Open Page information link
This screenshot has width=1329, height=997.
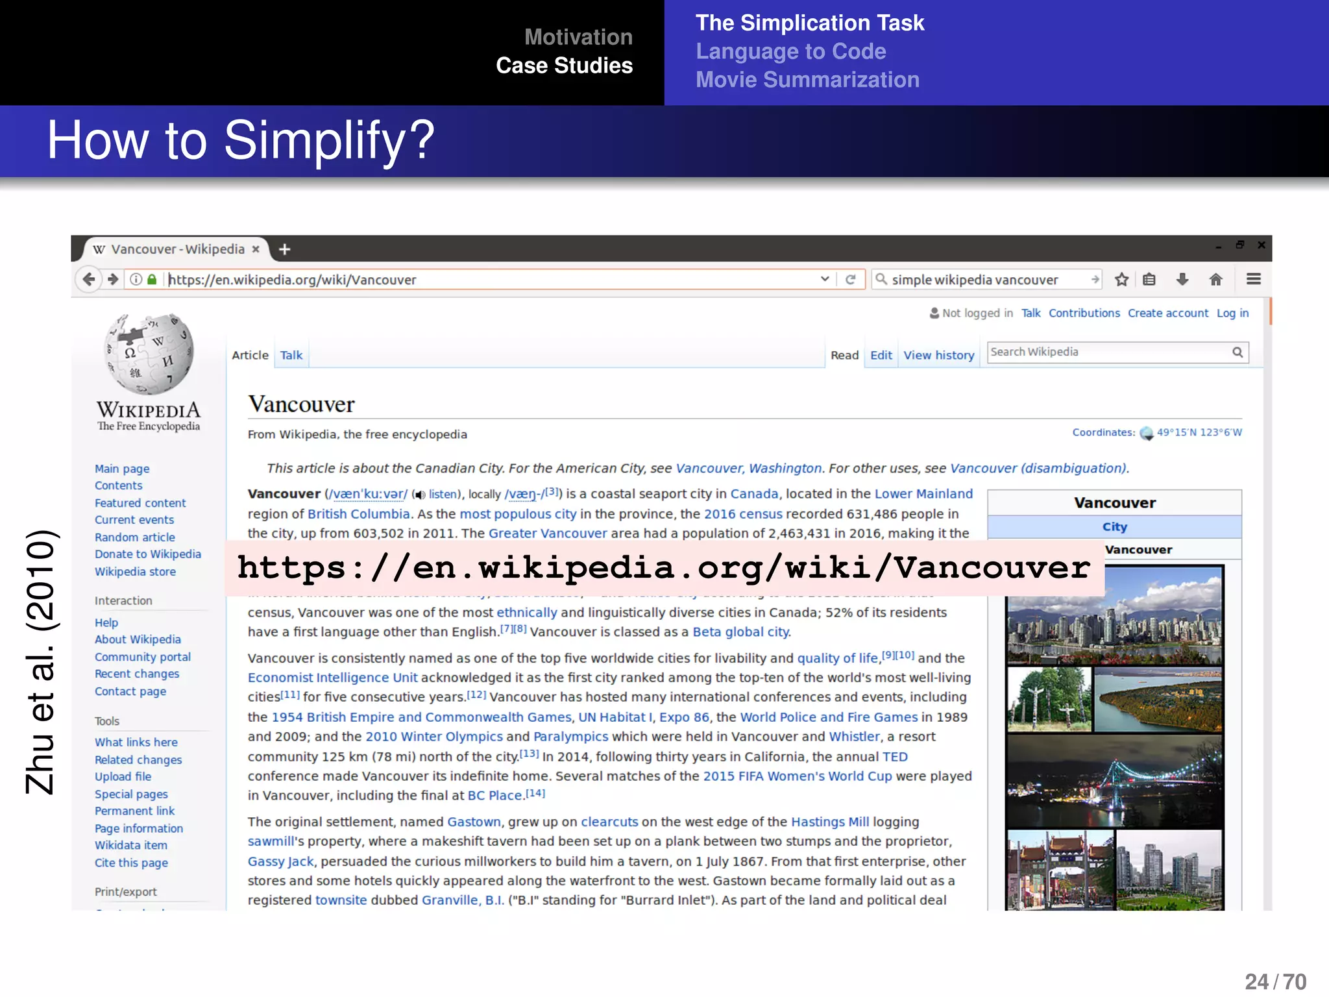click(x=139, y=828)
